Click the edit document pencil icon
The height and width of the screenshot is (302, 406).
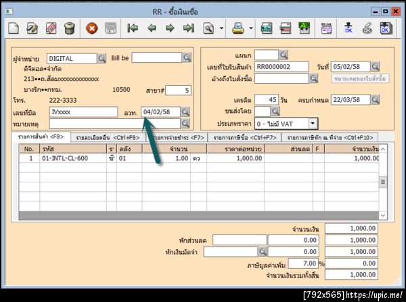[x=32, y=28]
